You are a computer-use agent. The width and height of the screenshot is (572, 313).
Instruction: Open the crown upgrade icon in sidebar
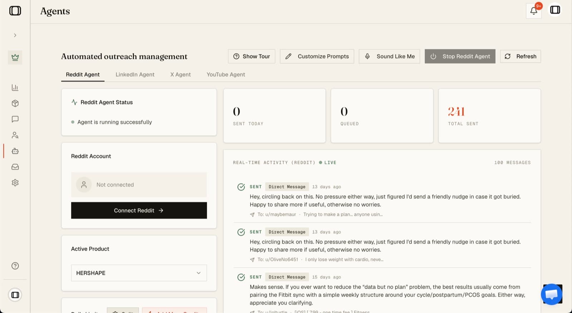point(15,57)
